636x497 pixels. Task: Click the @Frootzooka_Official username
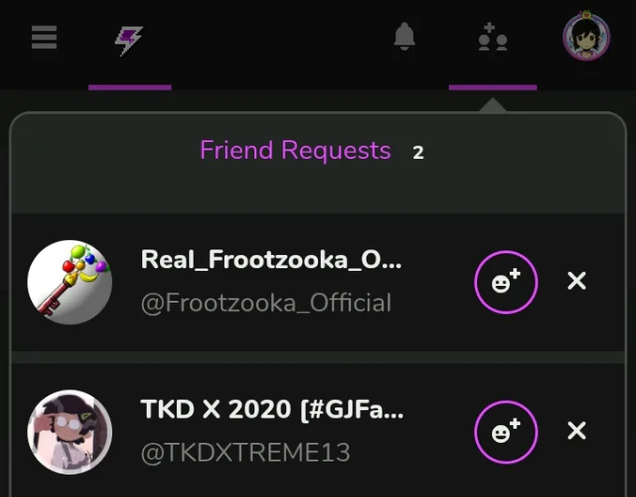tap(266, 304)
